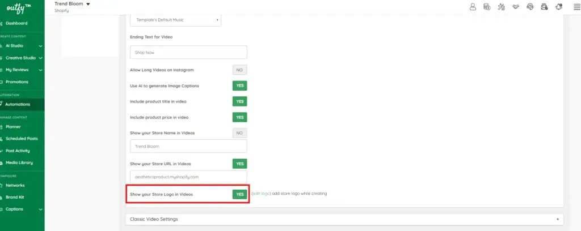This screenshot has height=231, width=581.
Task: Go to Dashboard in the sidebar
Action: point(16,23)
